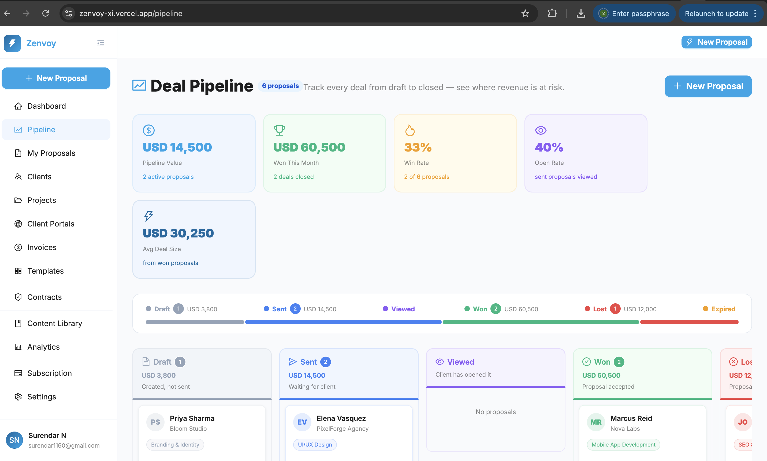The width and height of the screenshot is (767, 461).
Task: Click the Templates grid icon
Action: click(18, 271)
